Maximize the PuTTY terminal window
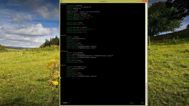Image resolution: width=189 pixels, height=106 pixels. click(x=141, y=1)
